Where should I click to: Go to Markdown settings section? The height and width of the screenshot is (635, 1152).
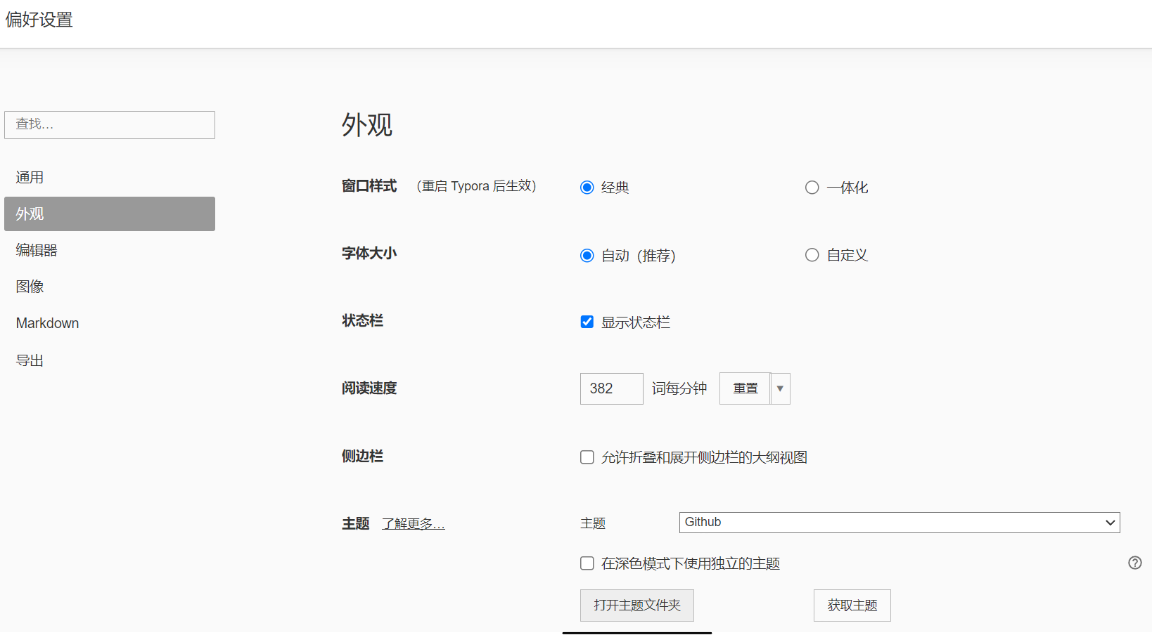pyautogui.click(x=110, y=323)
